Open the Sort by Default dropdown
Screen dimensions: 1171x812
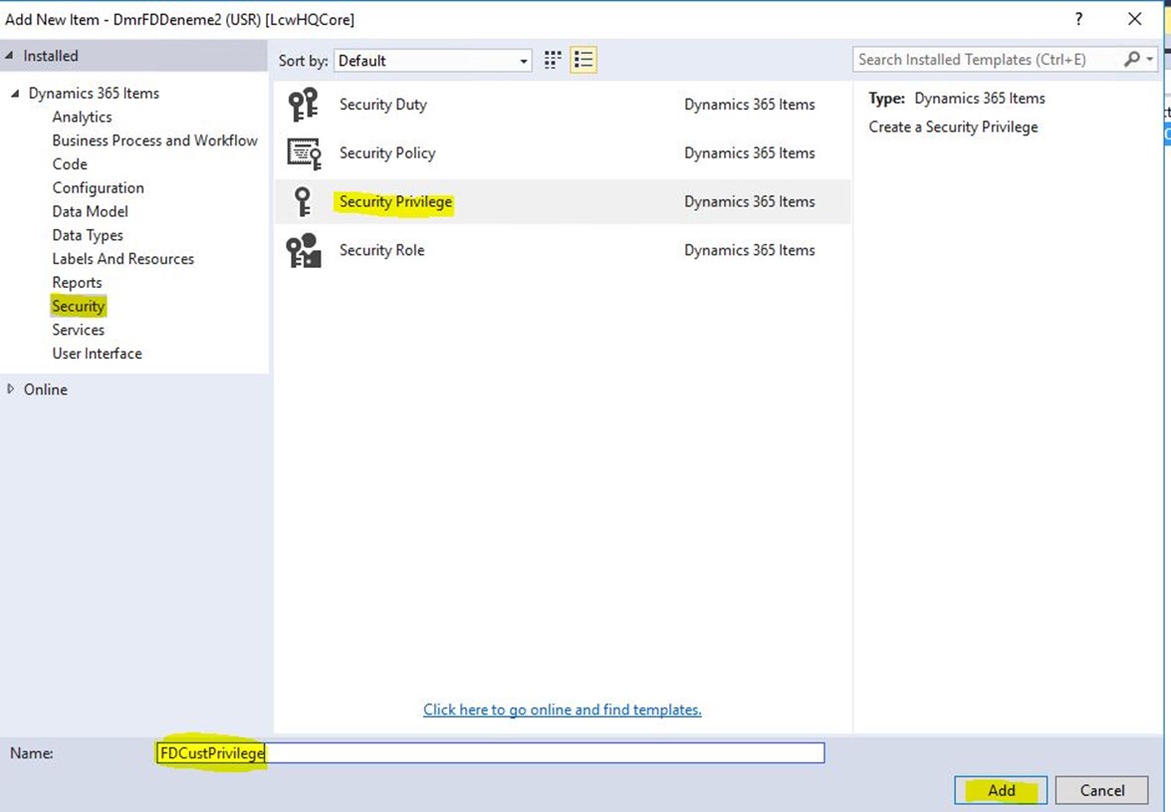coord(433,61)
